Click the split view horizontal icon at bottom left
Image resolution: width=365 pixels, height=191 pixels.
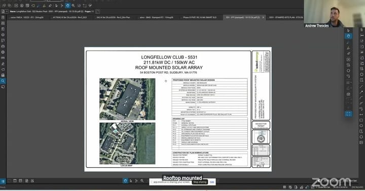(x=20, y=180)
